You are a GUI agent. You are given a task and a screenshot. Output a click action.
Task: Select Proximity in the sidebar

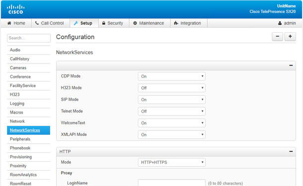pos(29,166)
